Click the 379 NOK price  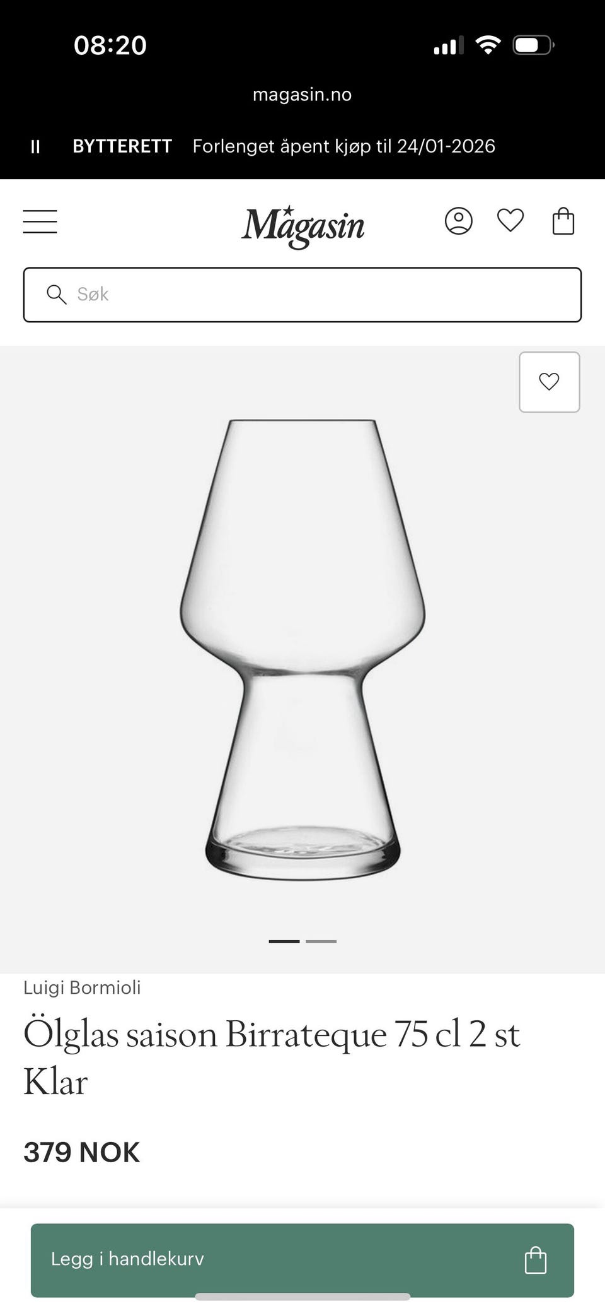pos(81,1152)
